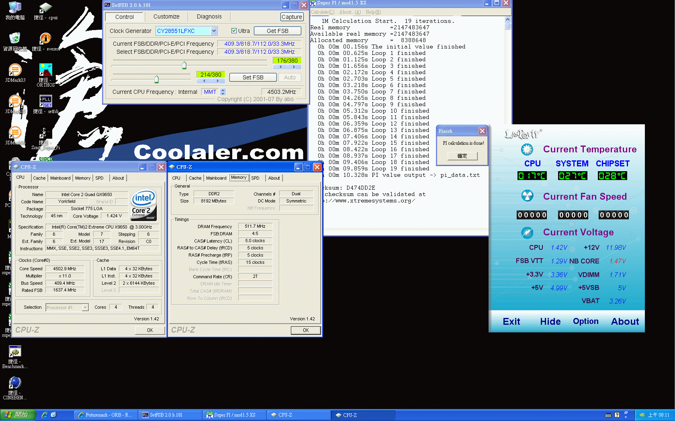Click Option in the LanParty monitor
This screenshot has height=421, width=675.
tap(586, 321)
